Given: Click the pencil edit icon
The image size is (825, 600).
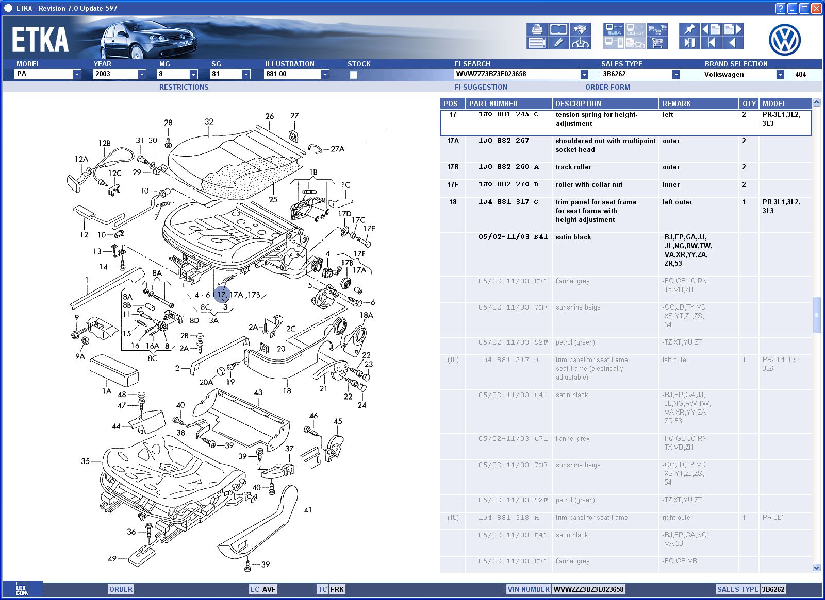Looking at the screenshot, I should pyautogui.click(x=558, y=43).
